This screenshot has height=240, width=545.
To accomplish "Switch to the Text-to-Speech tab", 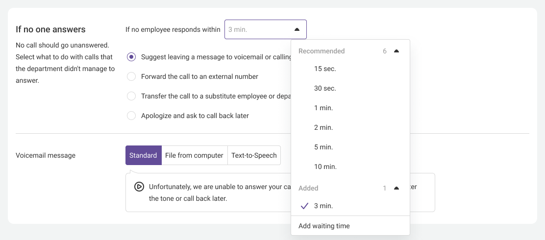I will (x=254, y=155).
